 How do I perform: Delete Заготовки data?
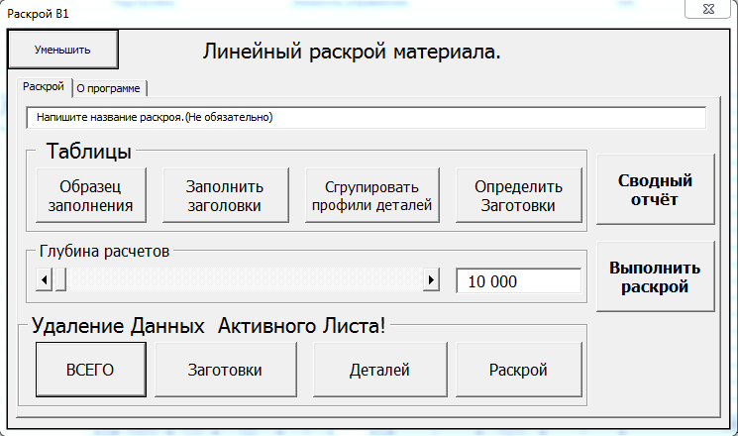pyautogui.click(x=226, y=370)
